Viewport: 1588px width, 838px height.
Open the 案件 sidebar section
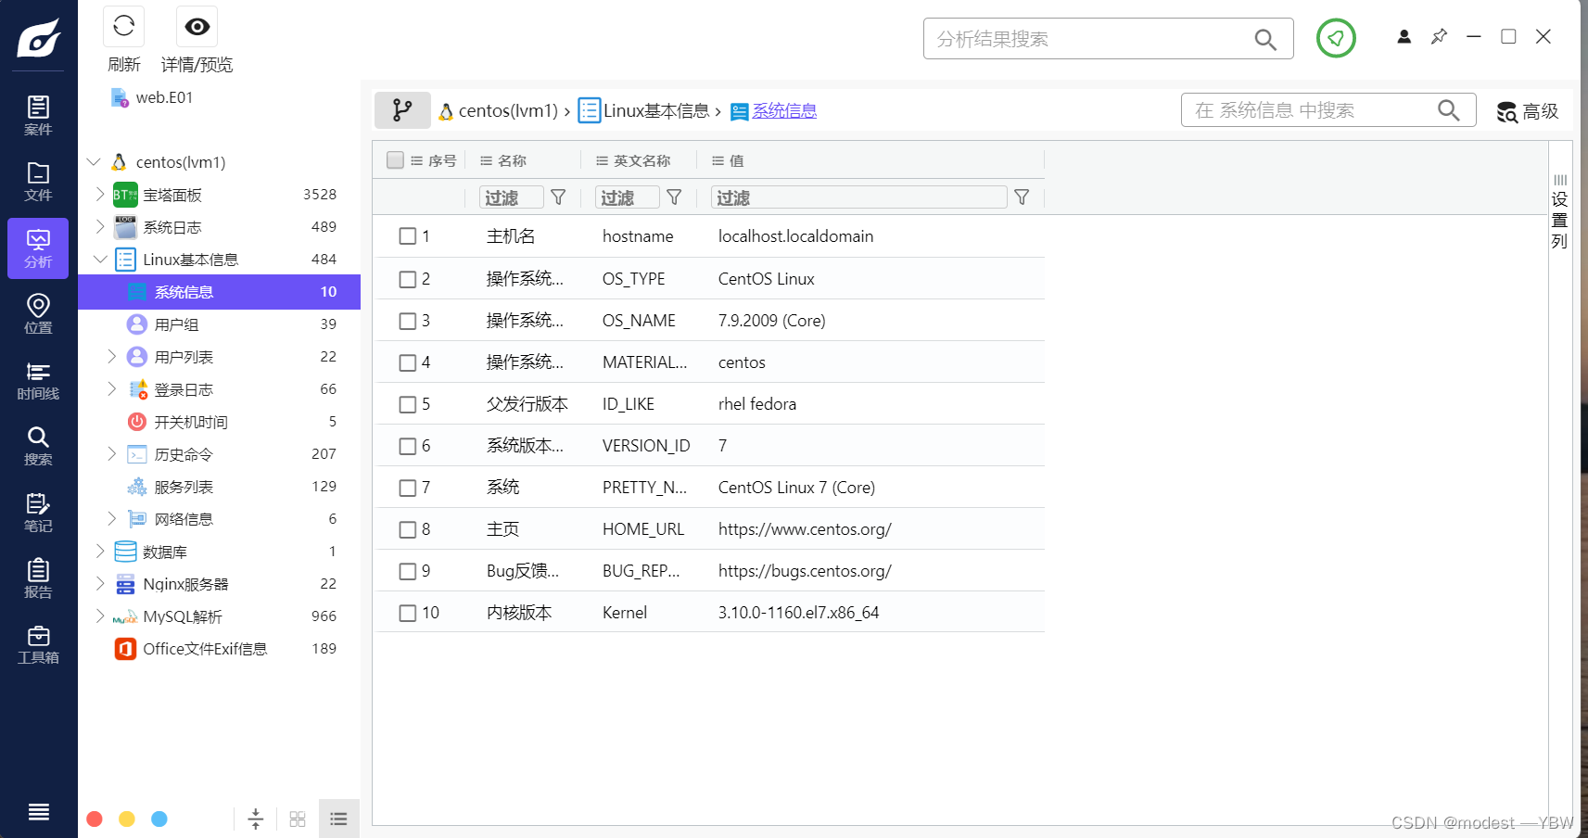38,116
